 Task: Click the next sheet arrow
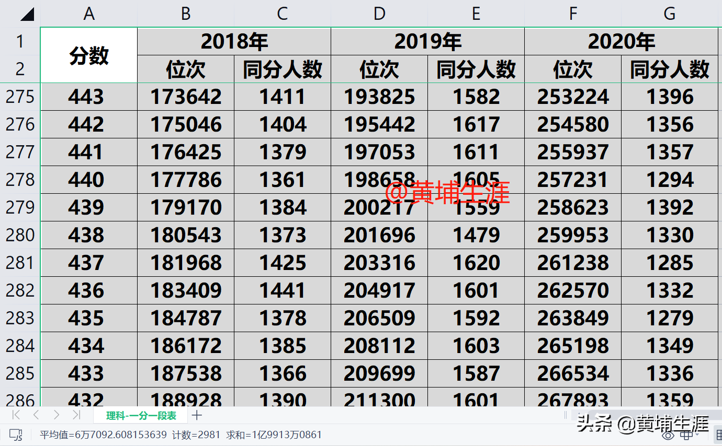pos(55,415)
